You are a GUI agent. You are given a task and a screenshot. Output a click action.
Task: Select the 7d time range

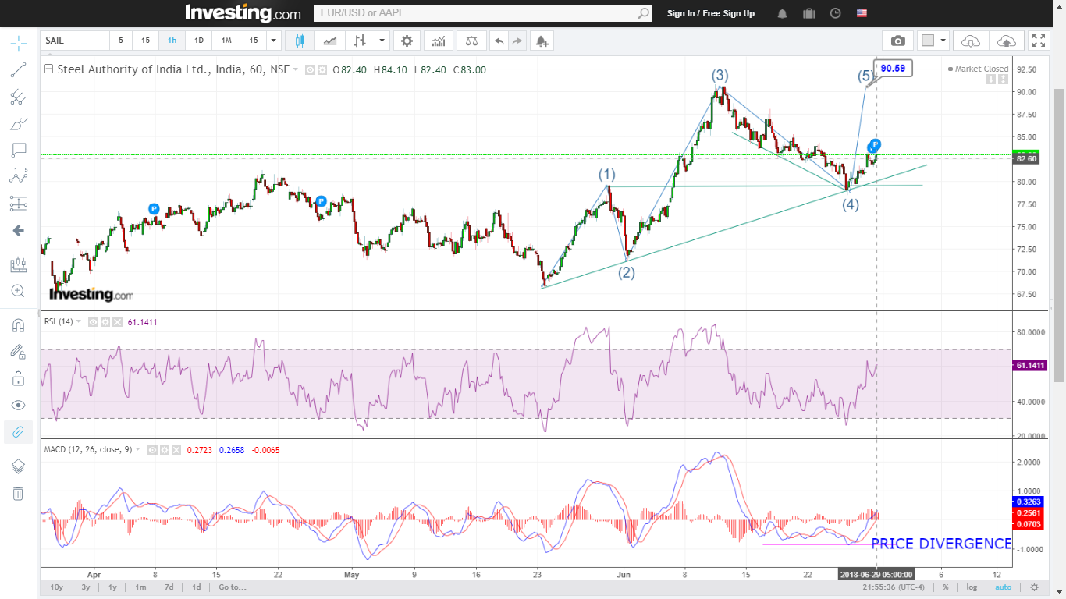tap(169, 587)
